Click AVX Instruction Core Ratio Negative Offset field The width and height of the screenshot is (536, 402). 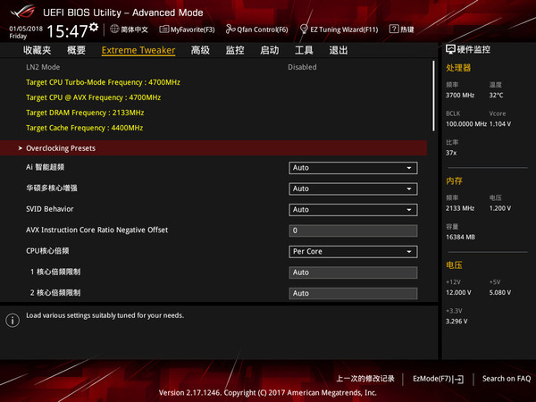[353, 230]
